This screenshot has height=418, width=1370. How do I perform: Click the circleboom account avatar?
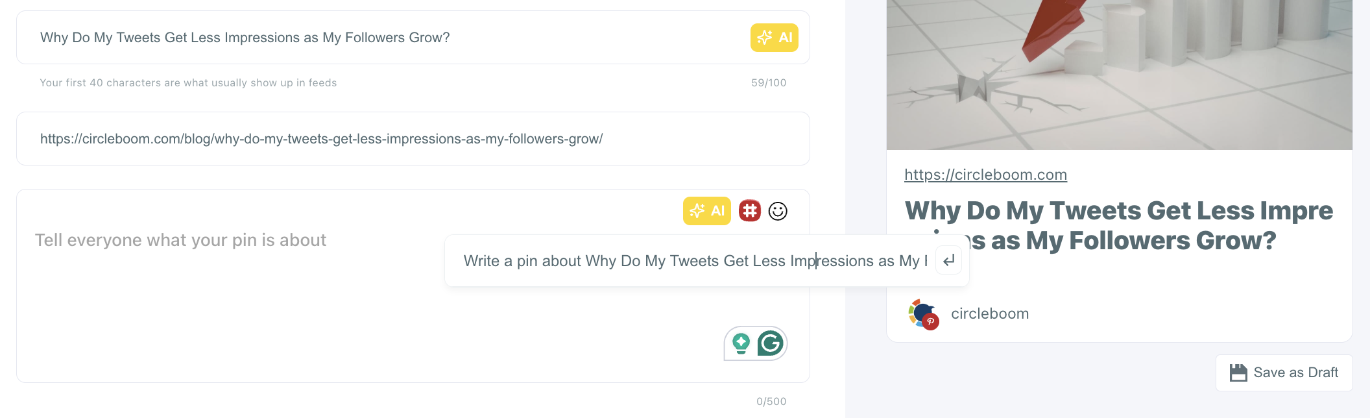point(923,314)
